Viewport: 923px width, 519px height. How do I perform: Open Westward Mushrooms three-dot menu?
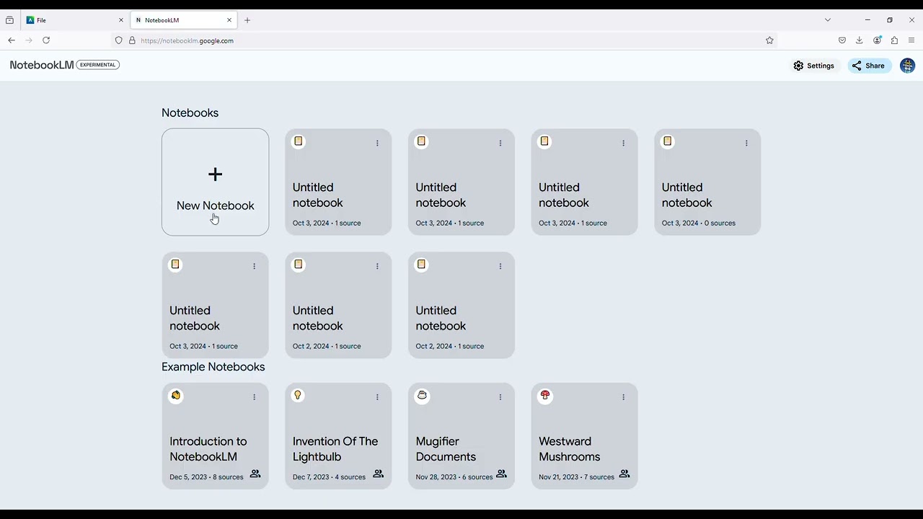coord(624,397)
